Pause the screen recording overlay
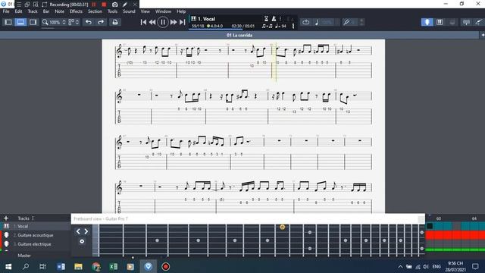The height and width of the screenshot is (273, 485). [94, 5]
